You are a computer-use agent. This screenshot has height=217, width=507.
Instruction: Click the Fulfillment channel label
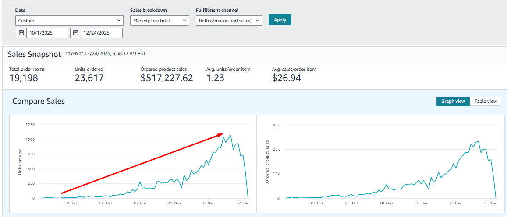[217, 10]
